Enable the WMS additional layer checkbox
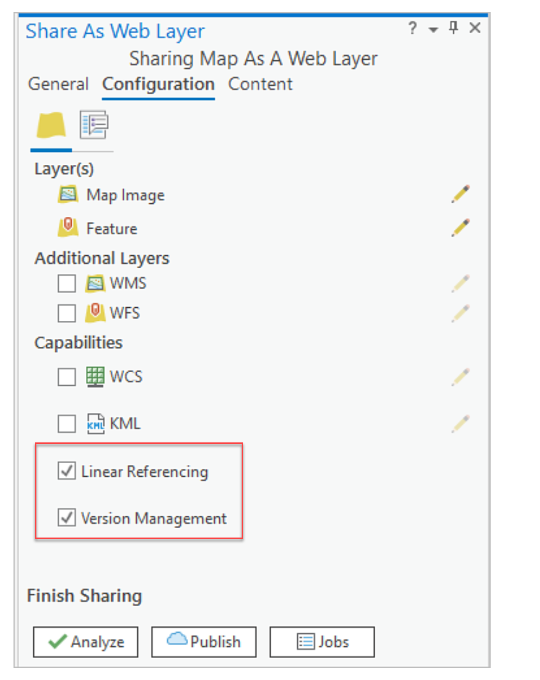 (67, 283)
